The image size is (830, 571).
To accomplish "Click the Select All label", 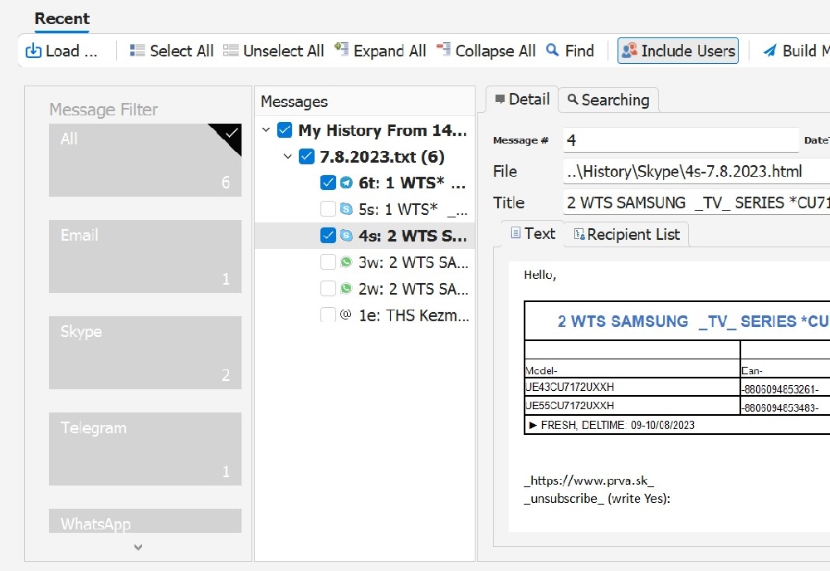I will [x=182, y=51].
